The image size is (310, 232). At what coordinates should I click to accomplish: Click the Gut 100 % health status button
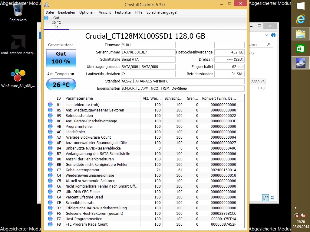click(61, 58)
